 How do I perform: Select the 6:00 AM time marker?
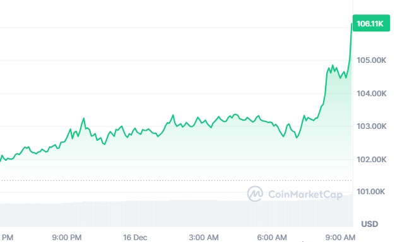pyautogui.click(x=272, y=237)
